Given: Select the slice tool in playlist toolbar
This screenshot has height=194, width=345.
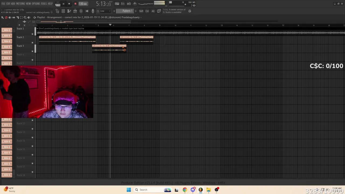Looking at the screenshot, I should click(18, 17).
